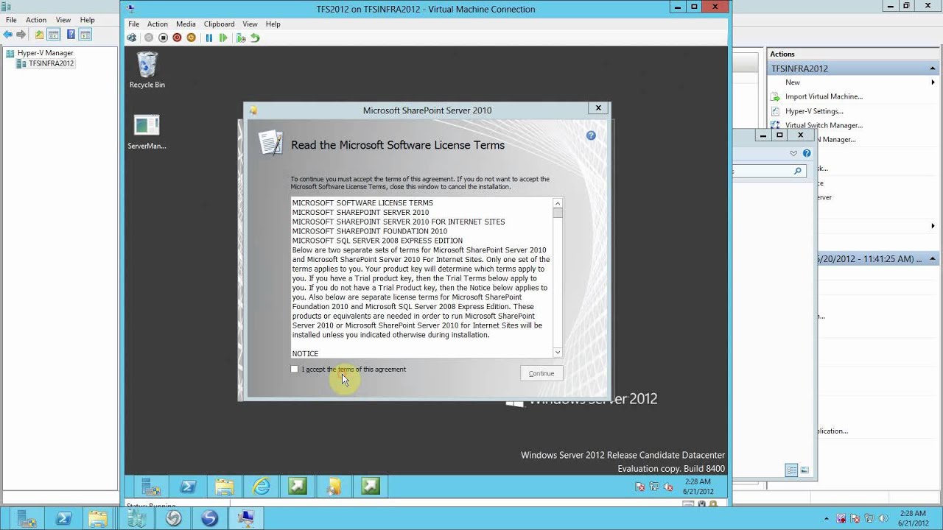Click the Forward arrow in Hyper-V Manager
Screen dimensions: 943x530
click(x=21, y=35)
